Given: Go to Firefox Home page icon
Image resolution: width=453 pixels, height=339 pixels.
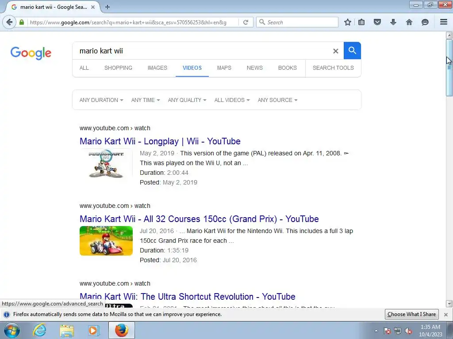Looking at the screenshot, I should pos(409,22).
